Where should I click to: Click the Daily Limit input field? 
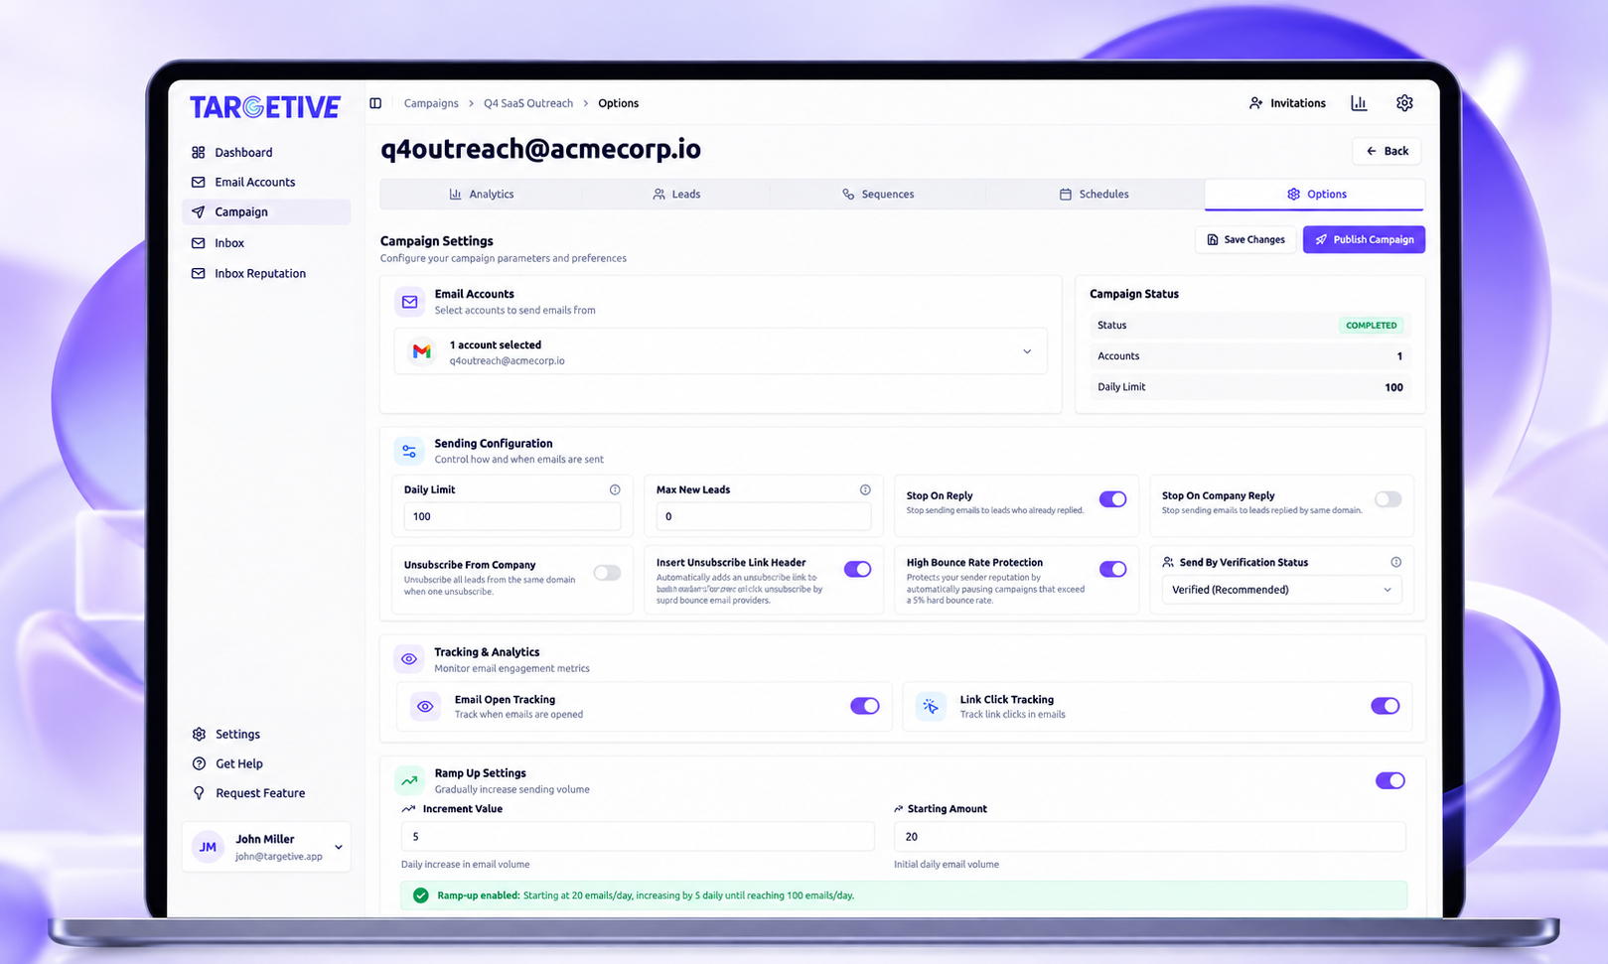coord(512,516)
